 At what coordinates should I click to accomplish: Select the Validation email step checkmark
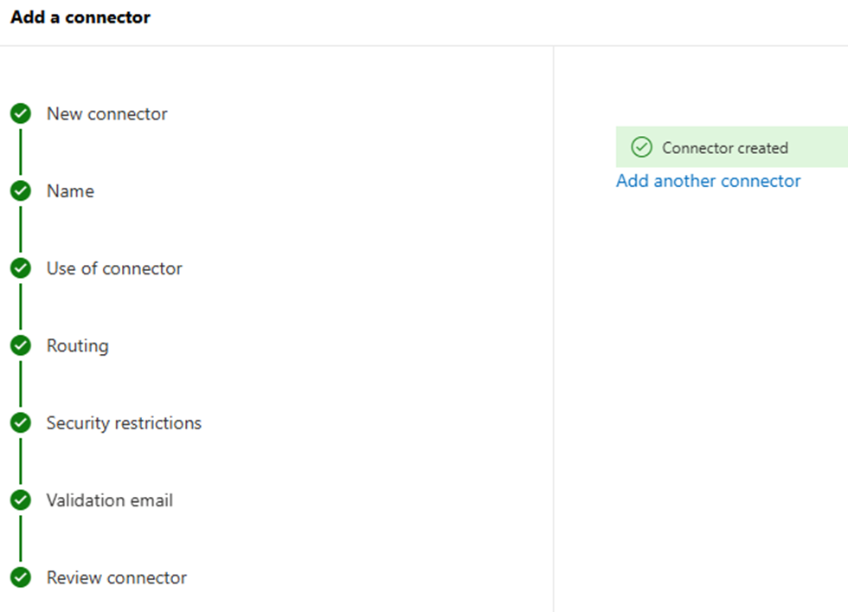(21, 500)
